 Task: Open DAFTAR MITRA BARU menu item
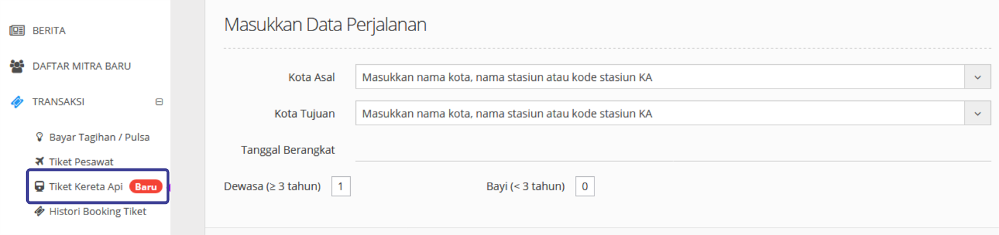(x=82, y=66)
